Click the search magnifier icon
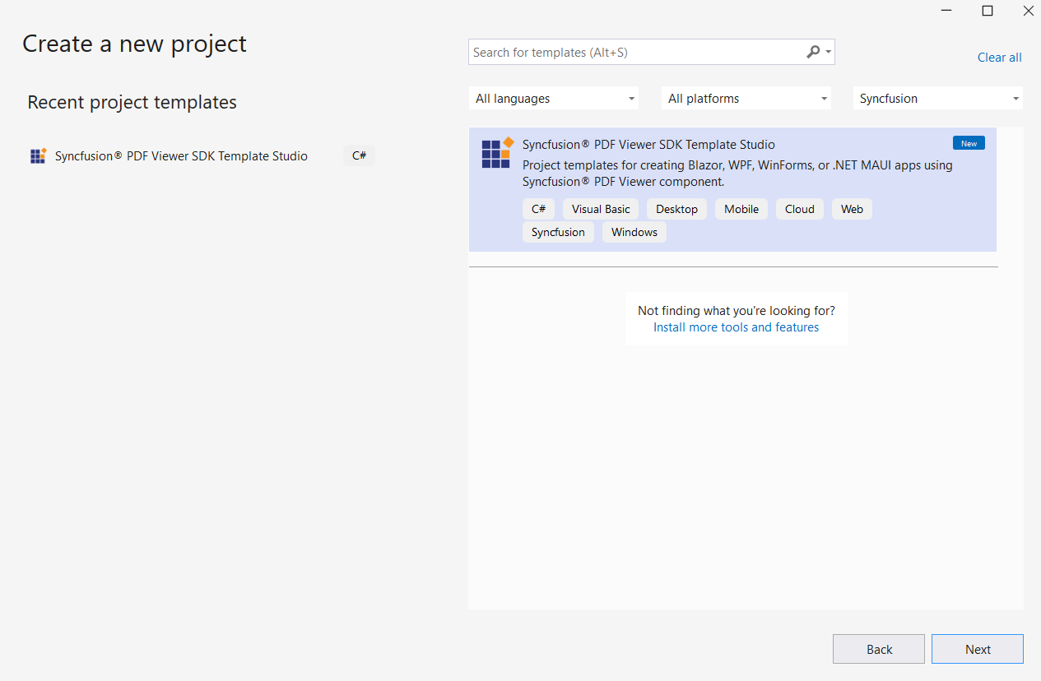1041x681 pixels. pyautogui.click(x=813, y=52)
